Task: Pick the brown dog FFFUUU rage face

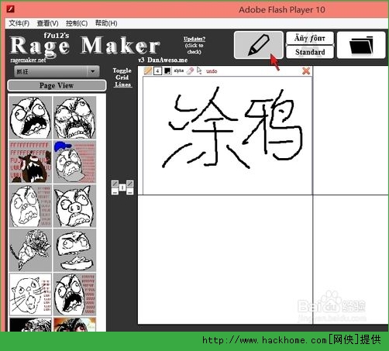Action: coord(30,162)
